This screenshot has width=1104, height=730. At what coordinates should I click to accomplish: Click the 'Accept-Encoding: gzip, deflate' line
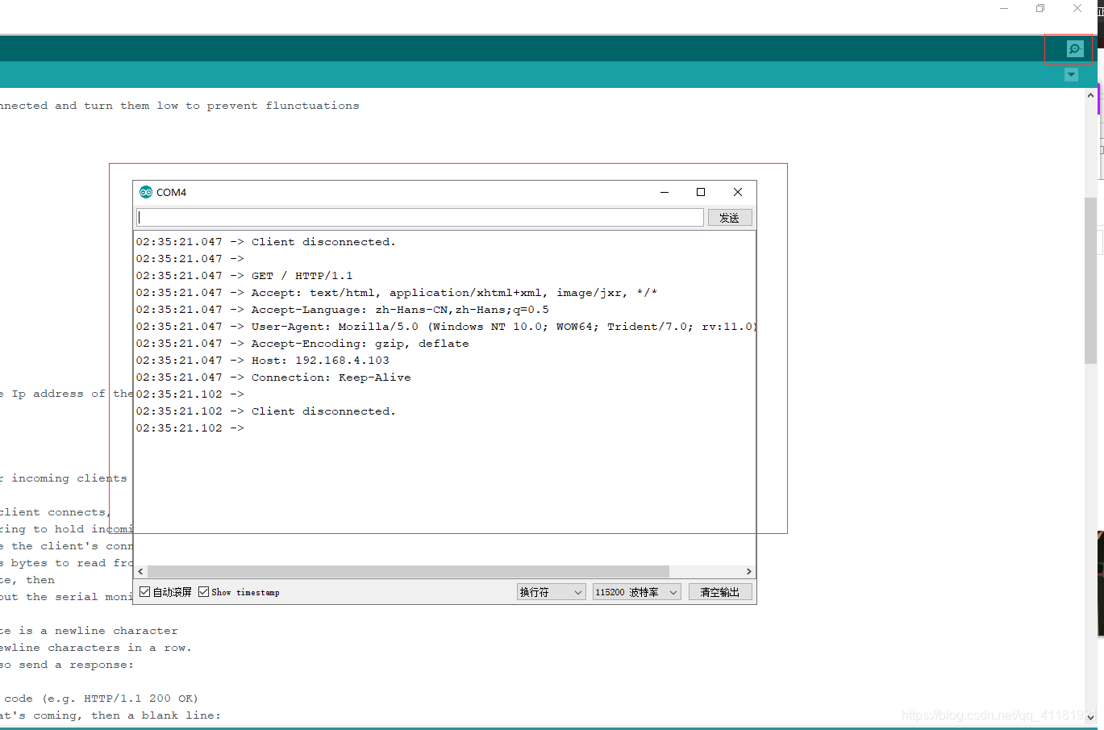coord(302,344)
